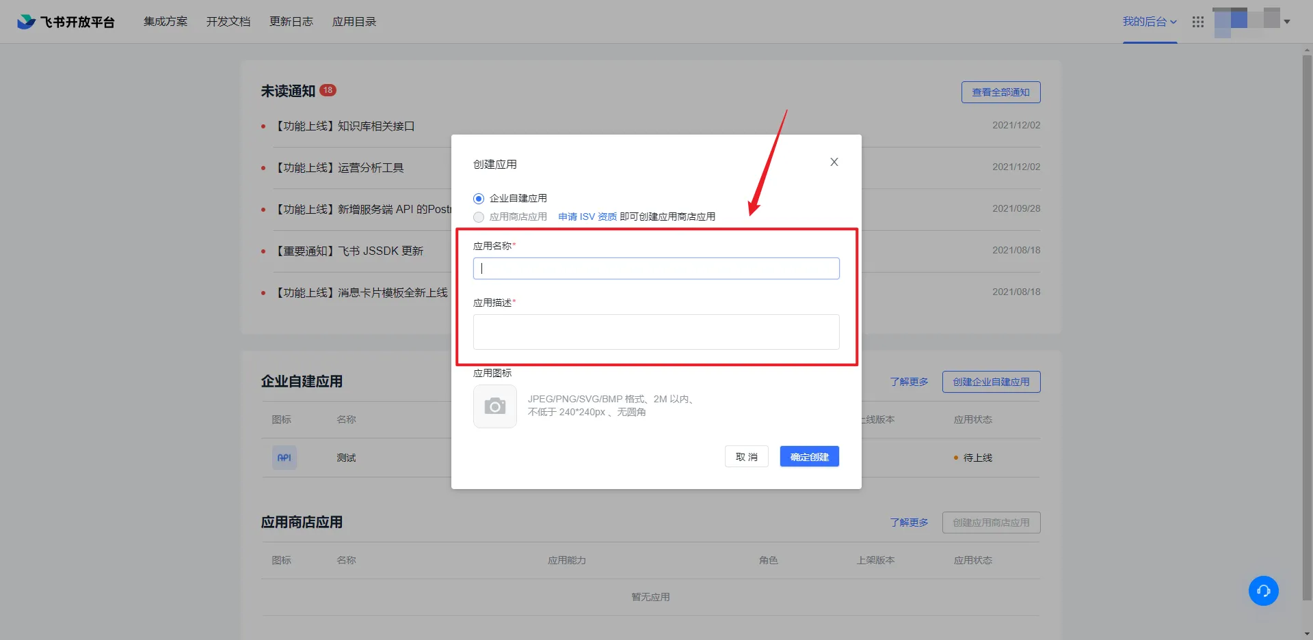The image size is (1313, 640).
Task: Focus the 应用名称 text input
Action: pyautogui.click(x=656, y=268)
